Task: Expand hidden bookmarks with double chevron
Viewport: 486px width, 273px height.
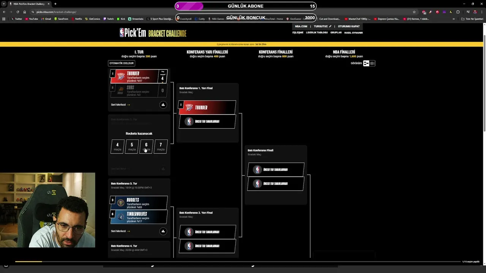Action: 453,19
